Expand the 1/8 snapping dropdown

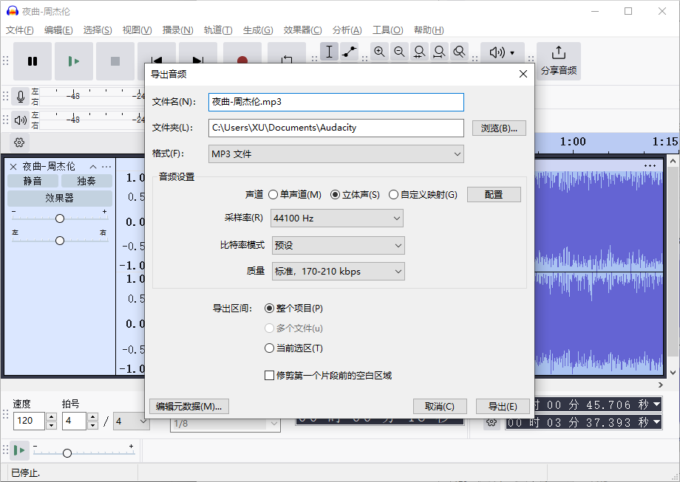point(225,424)
